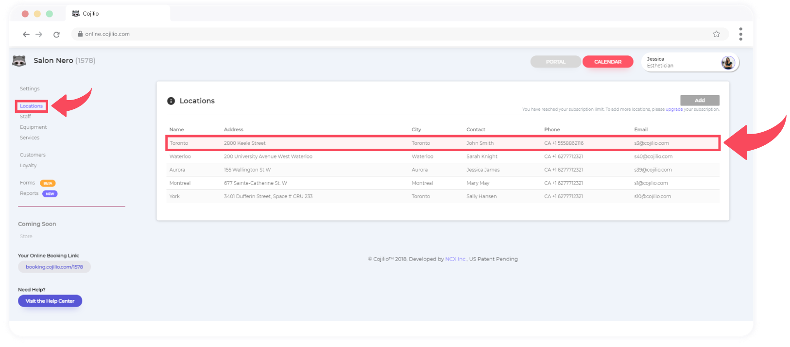Open Services in the sidebar
The width and height of the screenshot is (790, 347).
tap(30, 138)
